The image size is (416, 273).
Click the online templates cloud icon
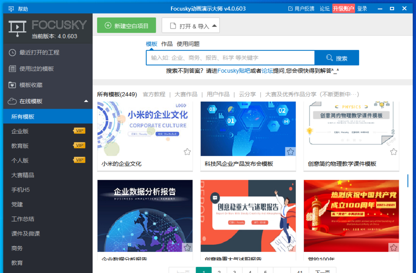point(12,101)
